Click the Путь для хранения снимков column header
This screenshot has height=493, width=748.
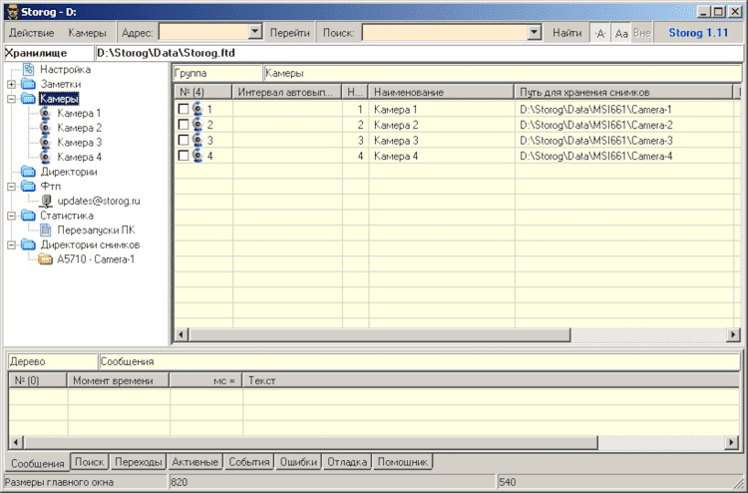click(x=623, y=92)
